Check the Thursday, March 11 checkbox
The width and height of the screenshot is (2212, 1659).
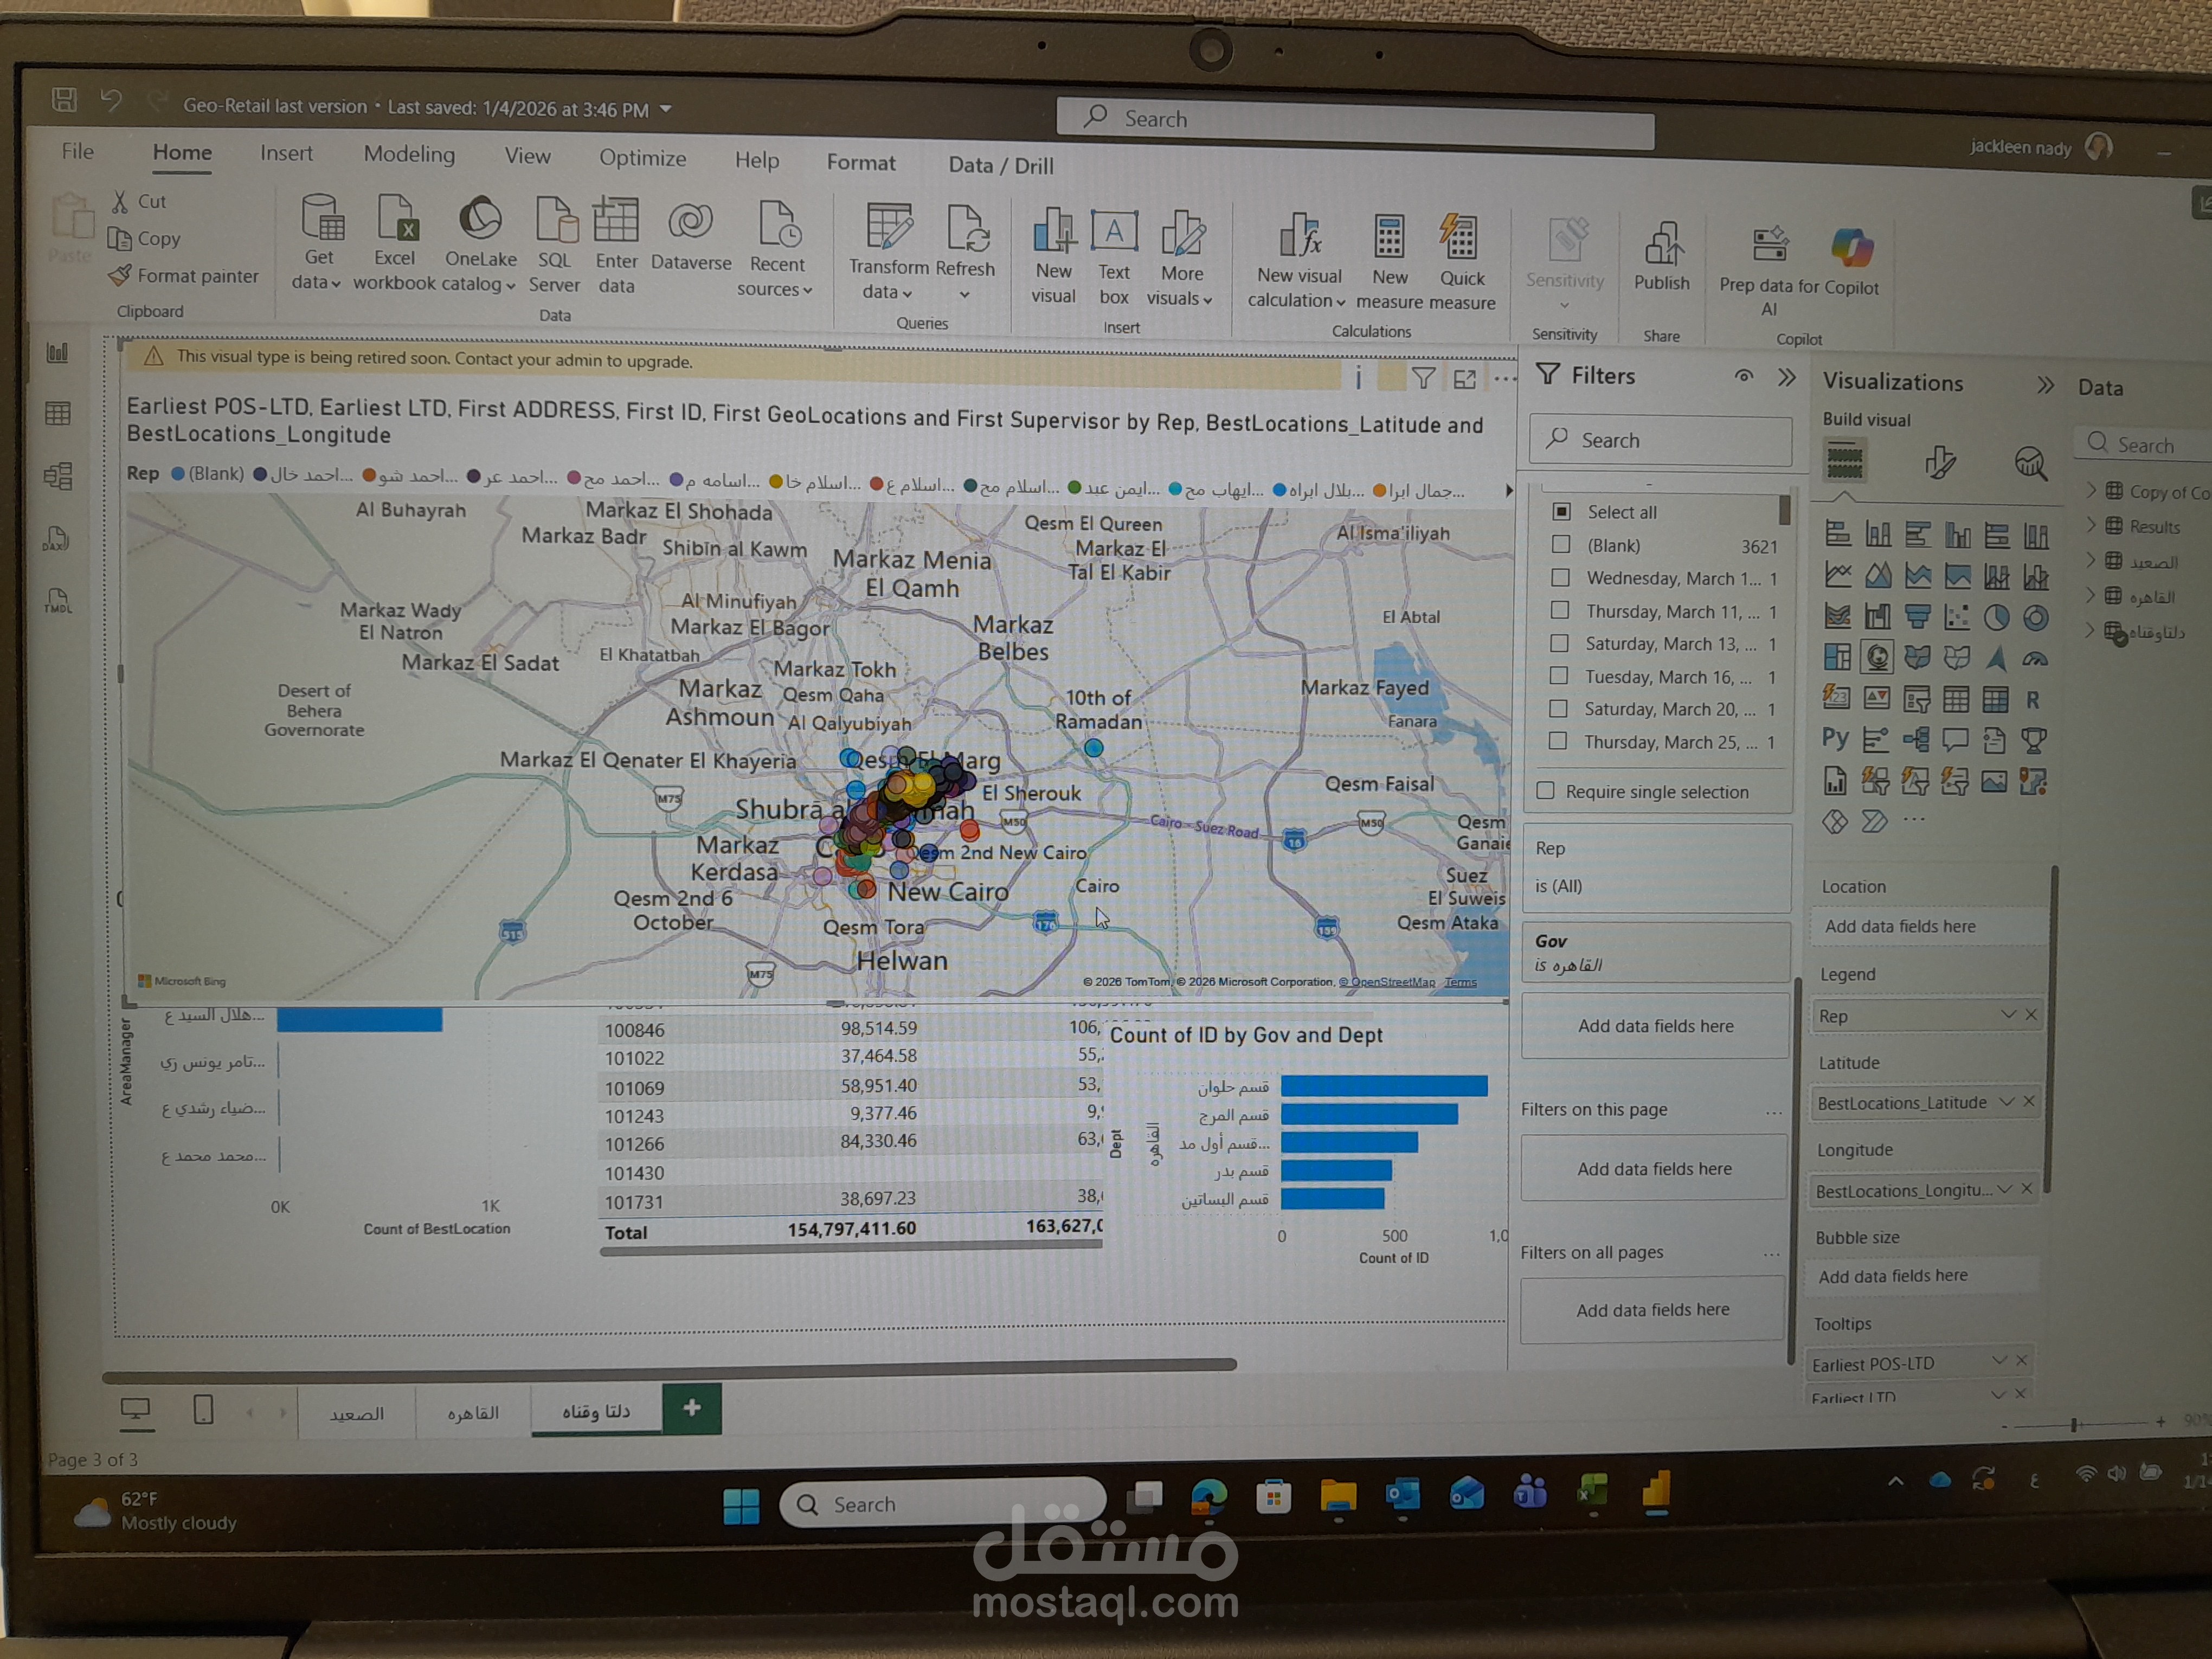pyautogui.click(x=1559, y=610)
